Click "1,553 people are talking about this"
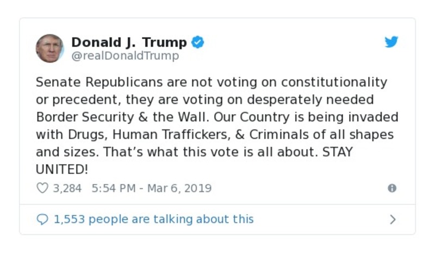The width and height of the screenshot is (435, 254). tap(153, 219)
